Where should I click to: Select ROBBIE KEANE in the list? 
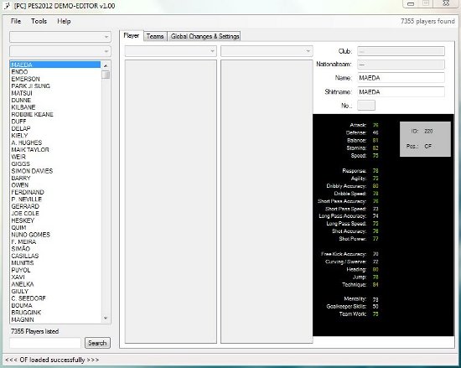pyautogui.click(x=55, y=114)
